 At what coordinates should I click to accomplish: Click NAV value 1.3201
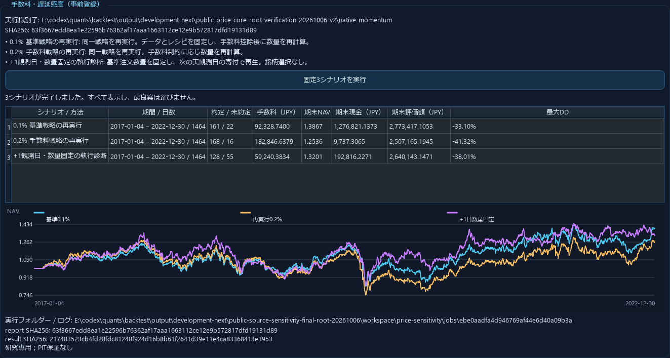point(317,156)
